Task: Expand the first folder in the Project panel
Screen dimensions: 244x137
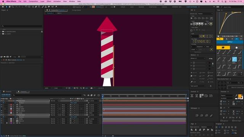Action: click(1, 32)
